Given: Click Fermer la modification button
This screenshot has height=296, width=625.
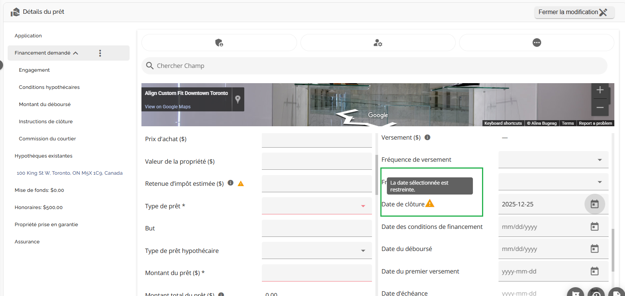Looking at the screenshot, I should tap(573, 12).
